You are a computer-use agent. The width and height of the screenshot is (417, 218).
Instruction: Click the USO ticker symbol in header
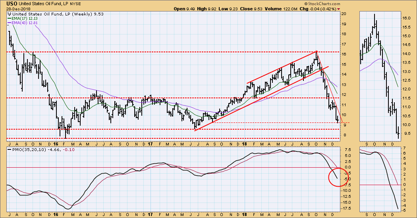point(12,4)
